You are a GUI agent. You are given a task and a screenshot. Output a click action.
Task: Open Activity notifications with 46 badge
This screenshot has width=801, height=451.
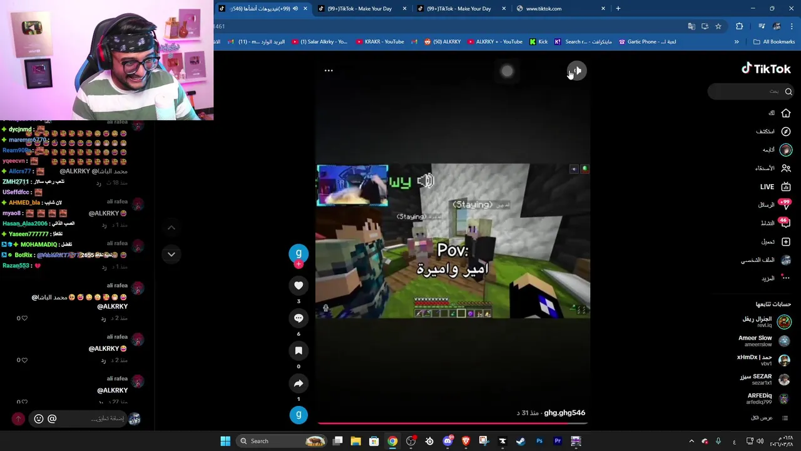(x=786, y=223)
